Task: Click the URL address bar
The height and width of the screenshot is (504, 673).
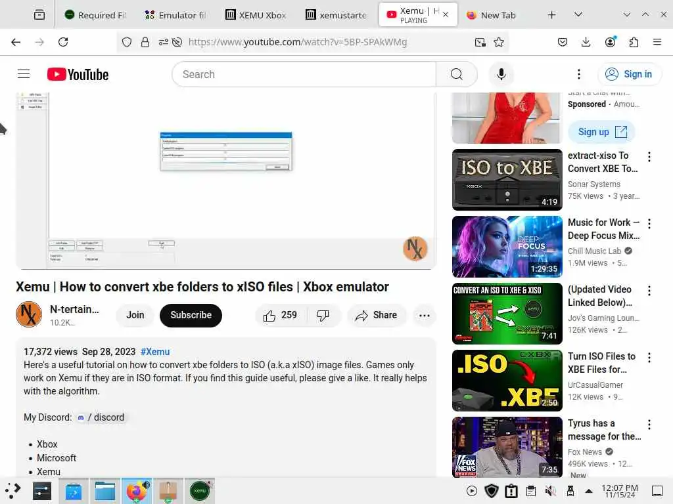Action: click(x=298, y=42)
